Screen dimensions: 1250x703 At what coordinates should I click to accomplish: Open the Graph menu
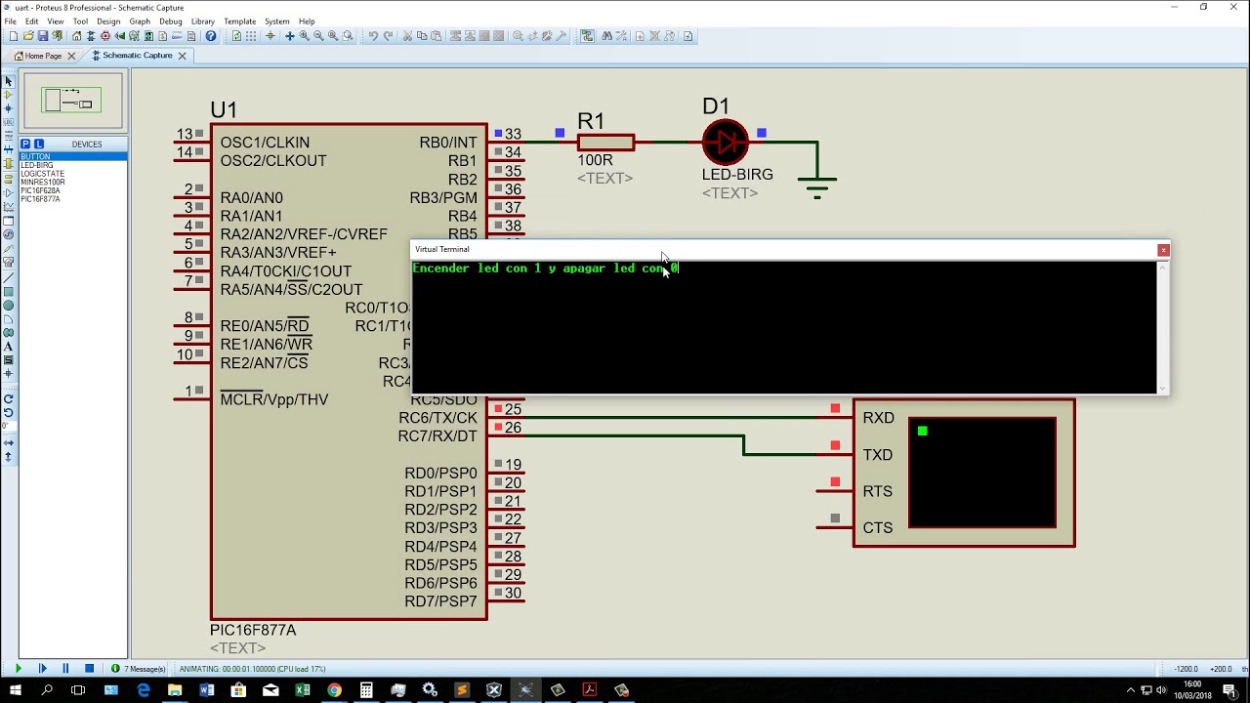point(140,21)
